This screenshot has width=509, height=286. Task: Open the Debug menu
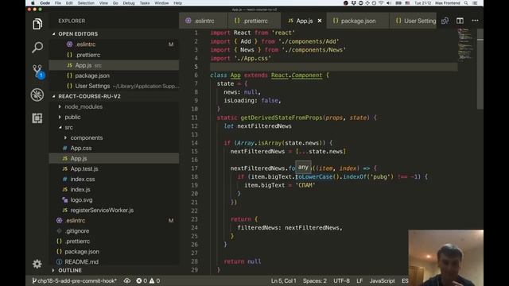tap(129, 3)
